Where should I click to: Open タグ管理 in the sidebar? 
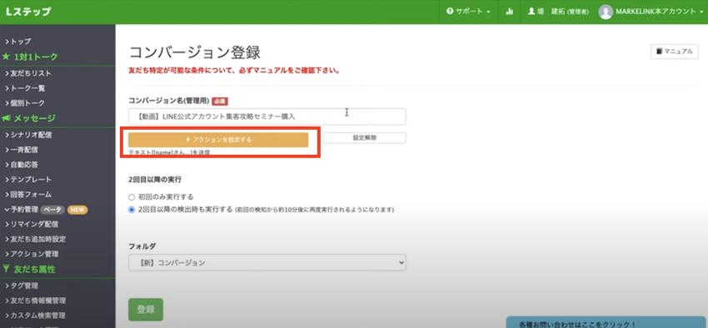(22, 286)
